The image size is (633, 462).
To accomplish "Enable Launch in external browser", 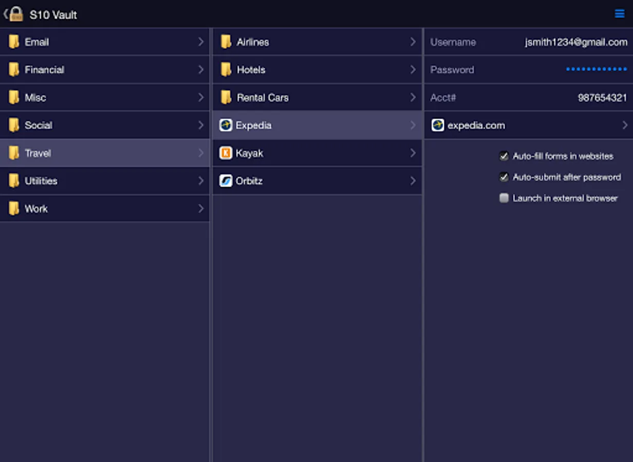I will pyautogui.click(x=504, y=198).
